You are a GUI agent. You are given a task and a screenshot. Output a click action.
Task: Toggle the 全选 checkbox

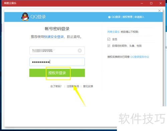point(109,39)
